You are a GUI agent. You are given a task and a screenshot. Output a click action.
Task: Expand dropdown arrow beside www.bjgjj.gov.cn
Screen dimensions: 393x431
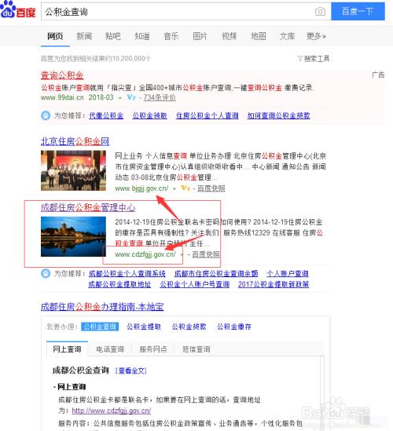pyautogui.click(x=174, y=189)
